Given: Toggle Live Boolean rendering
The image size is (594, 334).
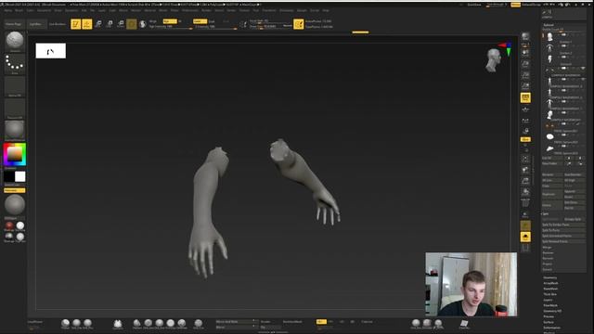Looking at the screenshot, I should 58,24.
